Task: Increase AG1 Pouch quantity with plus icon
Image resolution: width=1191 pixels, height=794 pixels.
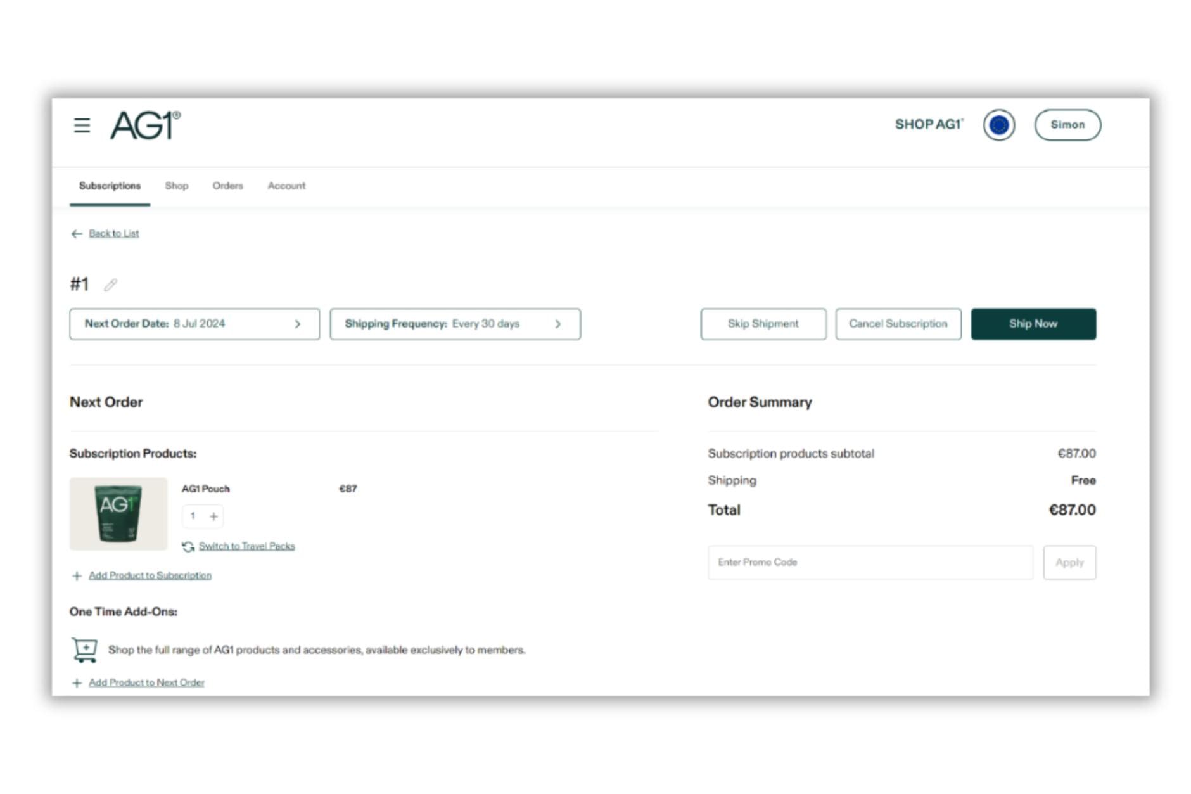Action: pos(214,516)
